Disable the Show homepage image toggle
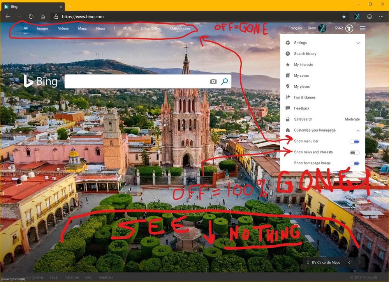 pyautogui.click(x=354, y=164)
